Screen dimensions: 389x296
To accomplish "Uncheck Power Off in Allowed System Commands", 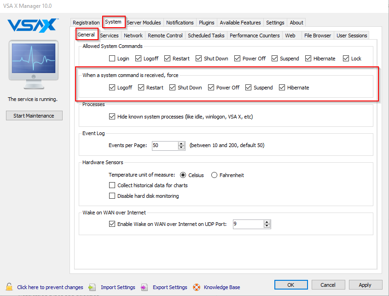I will [237, 59].
